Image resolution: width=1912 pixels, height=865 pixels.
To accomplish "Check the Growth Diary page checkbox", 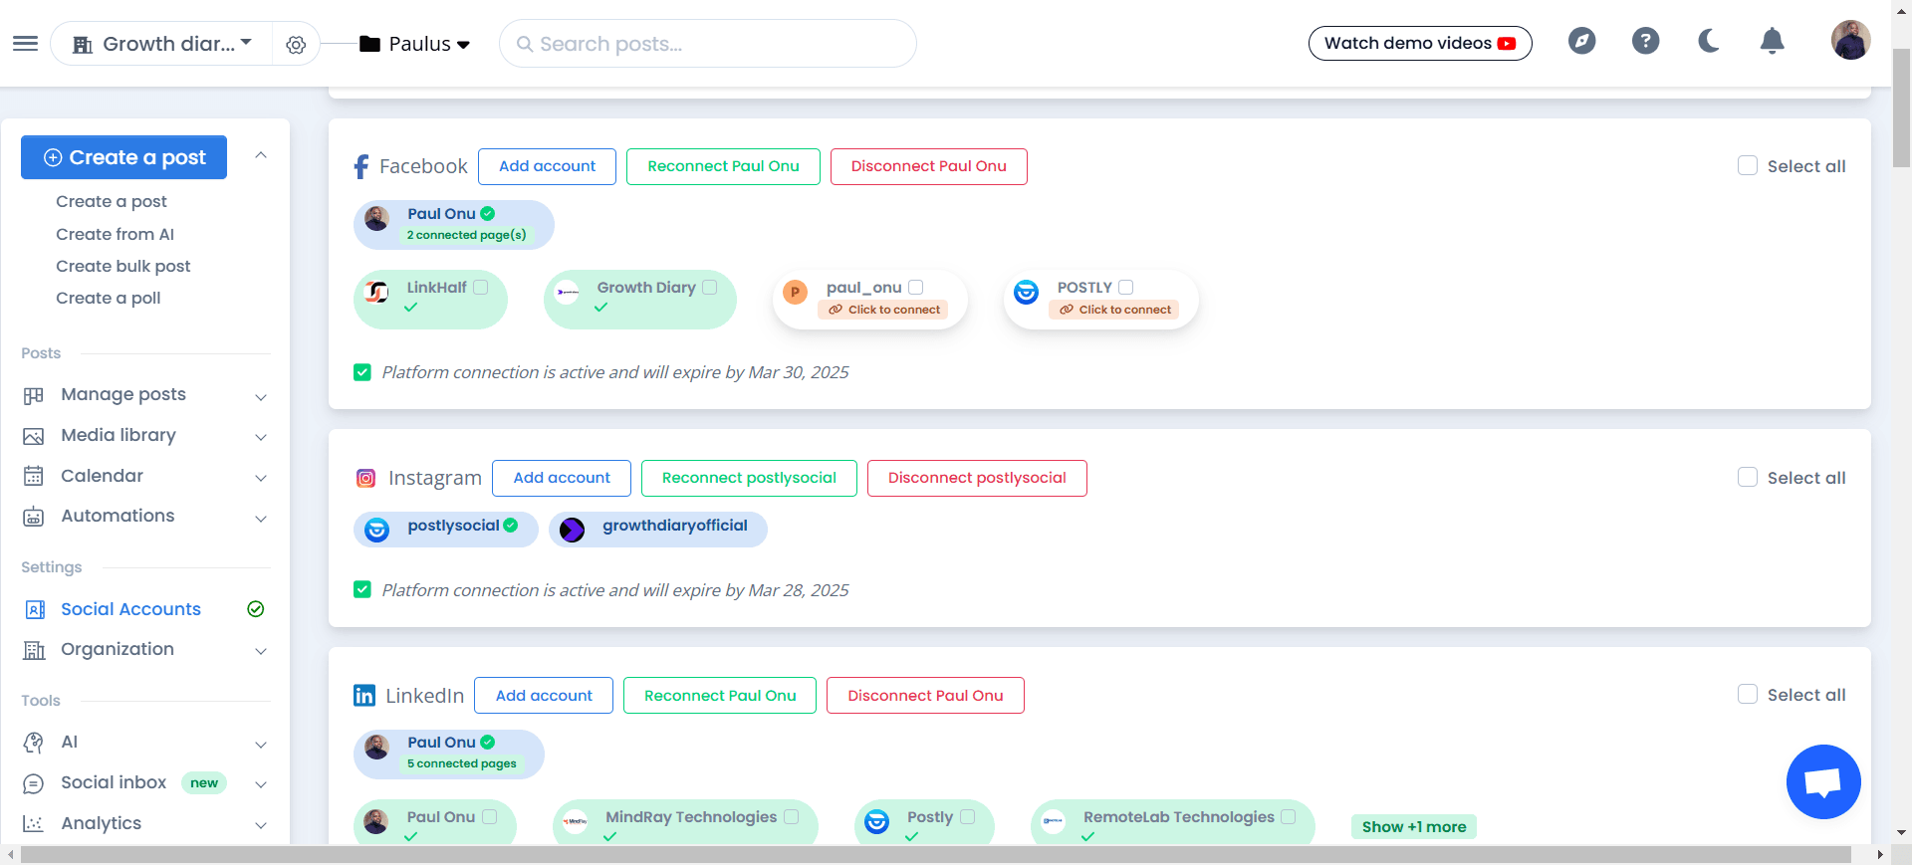I will pos(710,287).
